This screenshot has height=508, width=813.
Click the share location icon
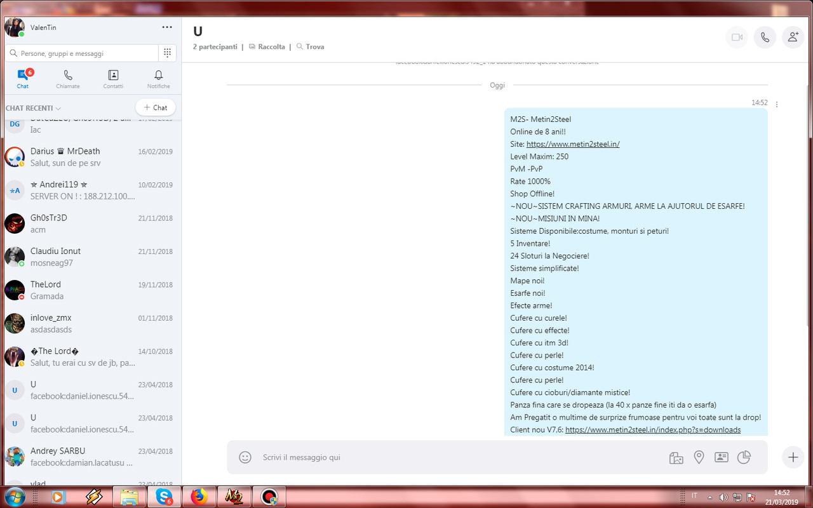[x=699, y=457]
